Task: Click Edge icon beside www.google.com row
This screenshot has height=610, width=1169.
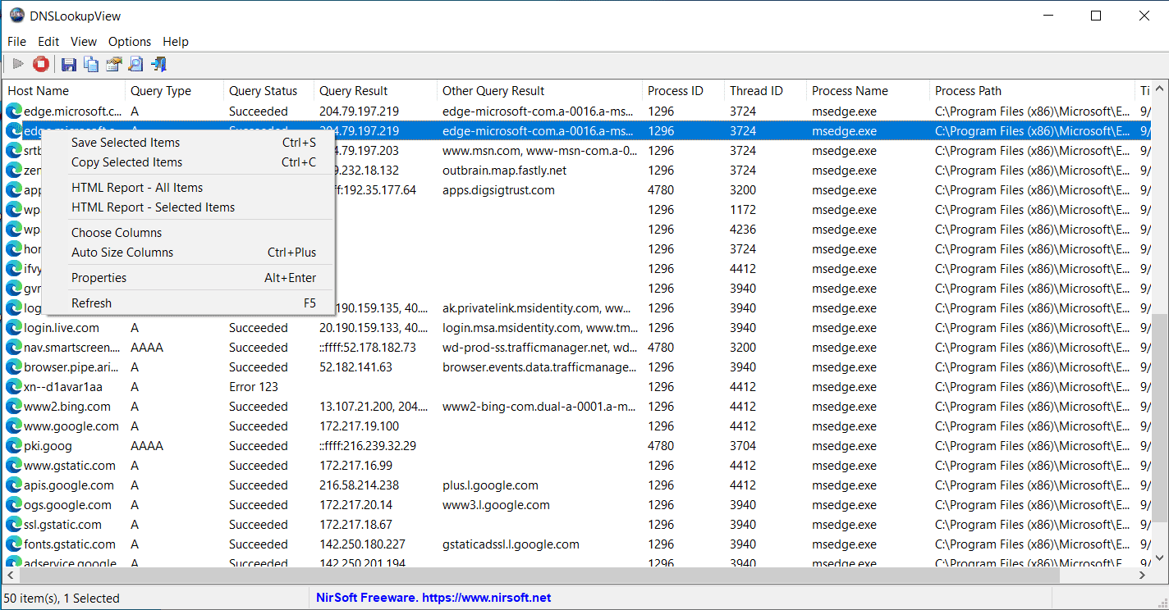Action: (x=14, y=426)
